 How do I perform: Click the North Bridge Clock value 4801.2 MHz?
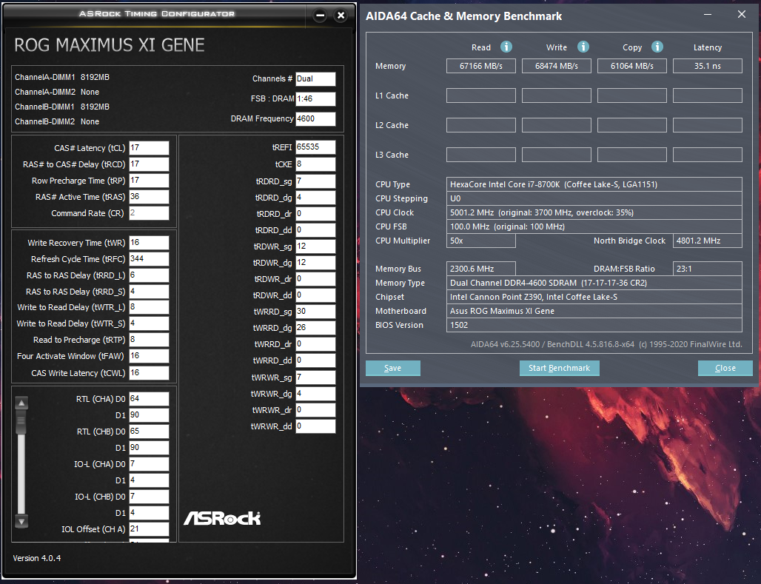tap(707, 241)
